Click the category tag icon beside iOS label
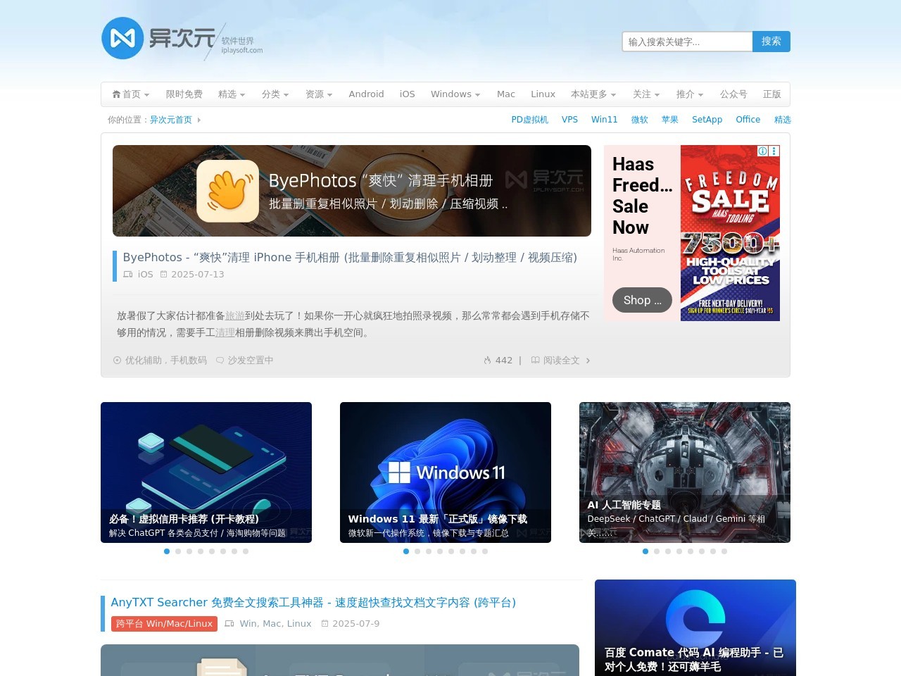The height and width of the screenshot is (676, 901). point(128,274)
